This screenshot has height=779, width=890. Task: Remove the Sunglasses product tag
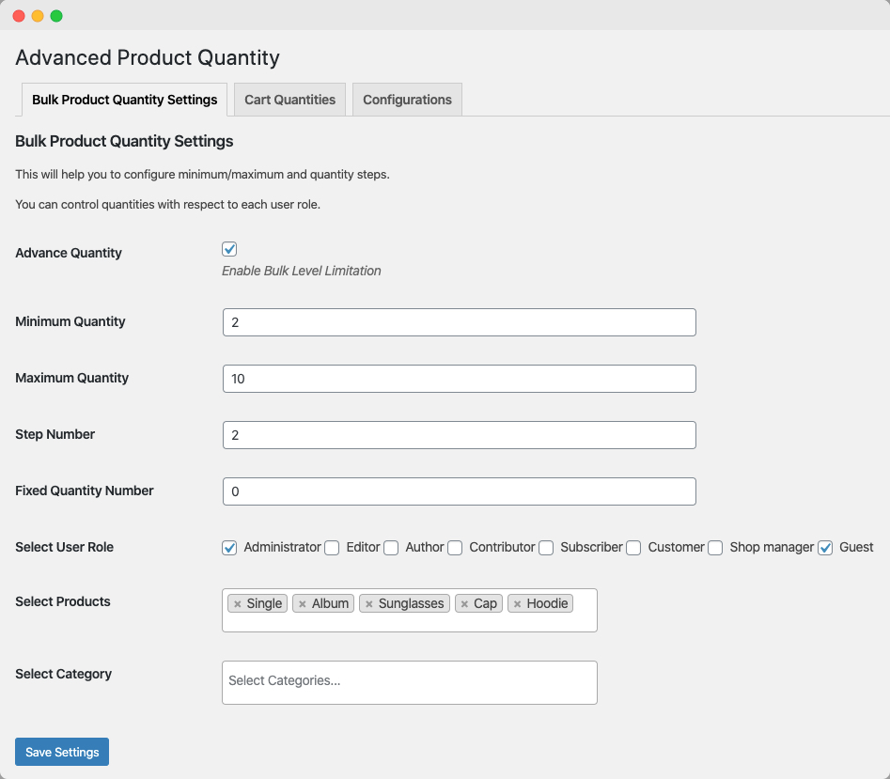tap(368, 603)
